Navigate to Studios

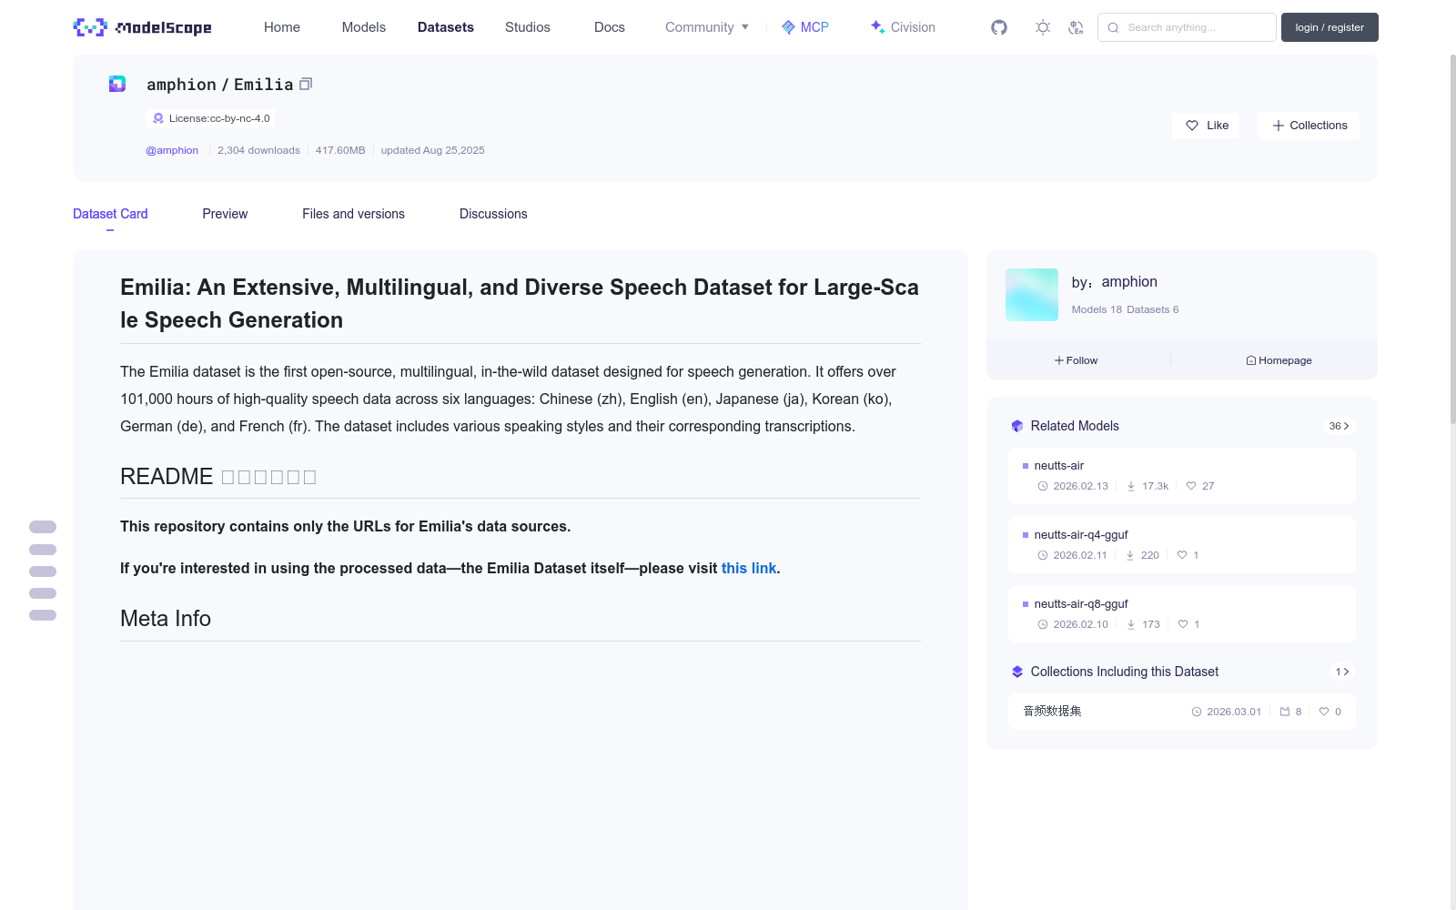pyautogui.click(x=528, y=27)
